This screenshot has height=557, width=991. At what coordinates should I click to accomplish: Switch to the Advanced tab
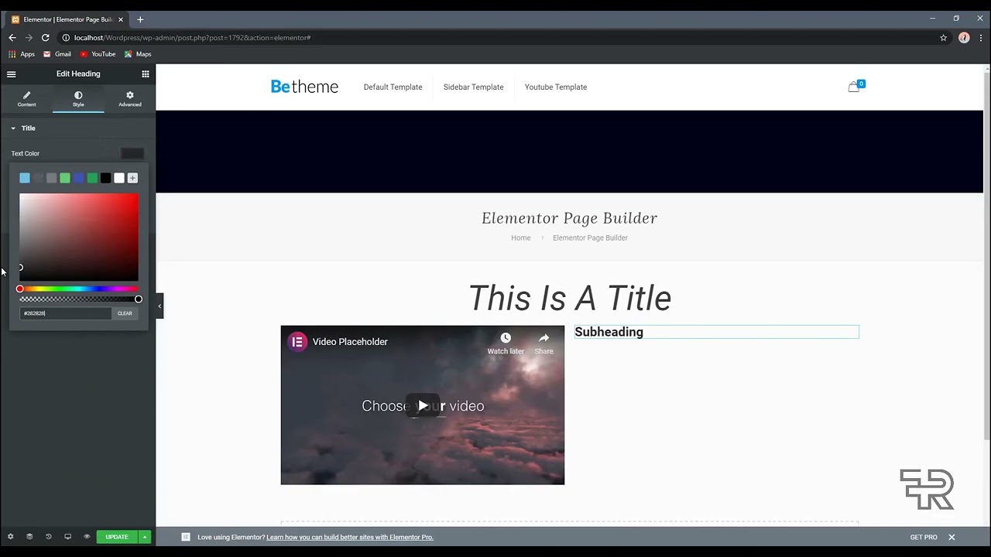tap(130, 99)
